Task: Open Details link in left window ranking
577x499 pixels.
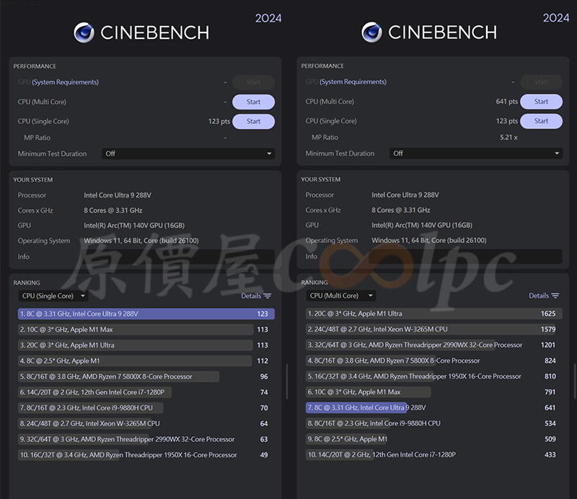Action: 251,296
